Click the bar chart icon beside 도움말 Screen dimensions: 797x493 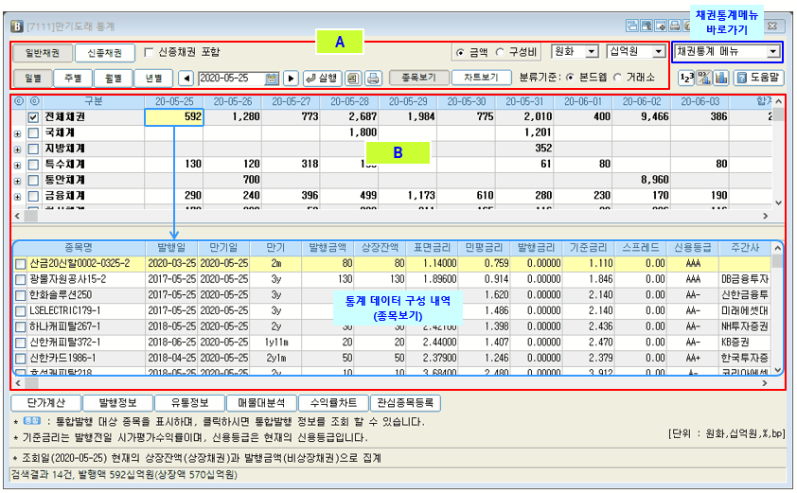720,78
